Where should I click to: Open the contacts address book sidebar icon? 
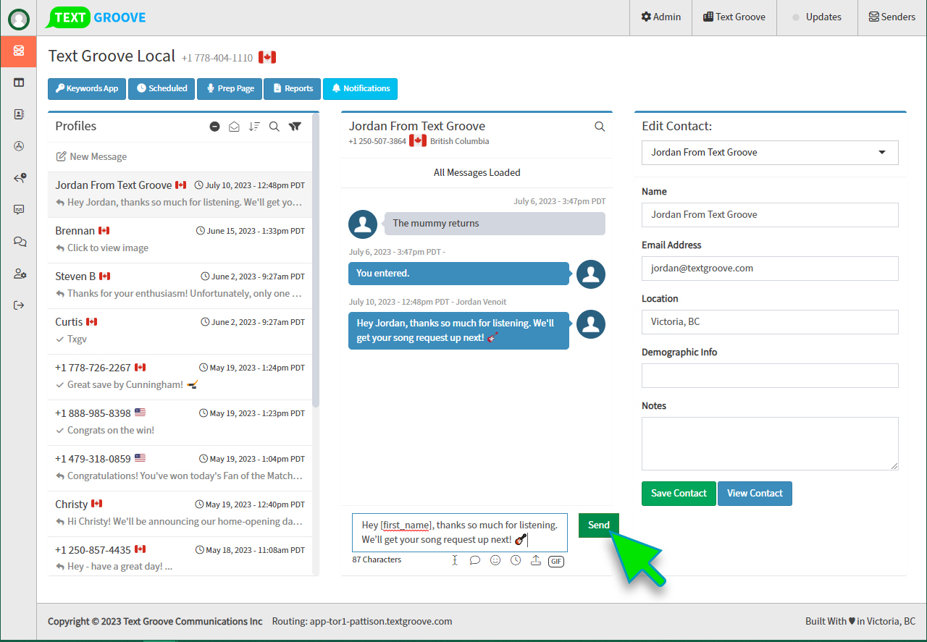pyautogui.click(x=19, y=114)
